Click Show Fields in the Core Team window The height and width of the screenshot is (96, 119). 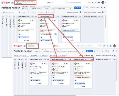pos(62,55)
